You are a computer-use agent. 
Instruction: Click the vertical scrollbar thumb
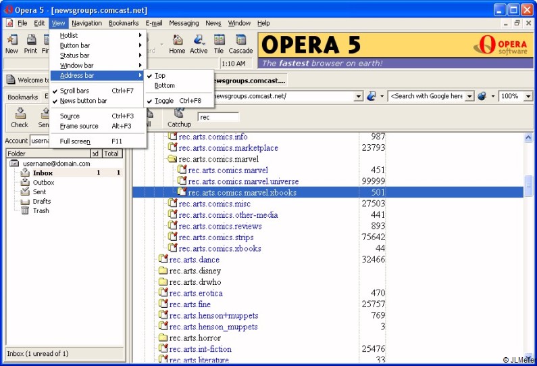click(x=528, y=186)
